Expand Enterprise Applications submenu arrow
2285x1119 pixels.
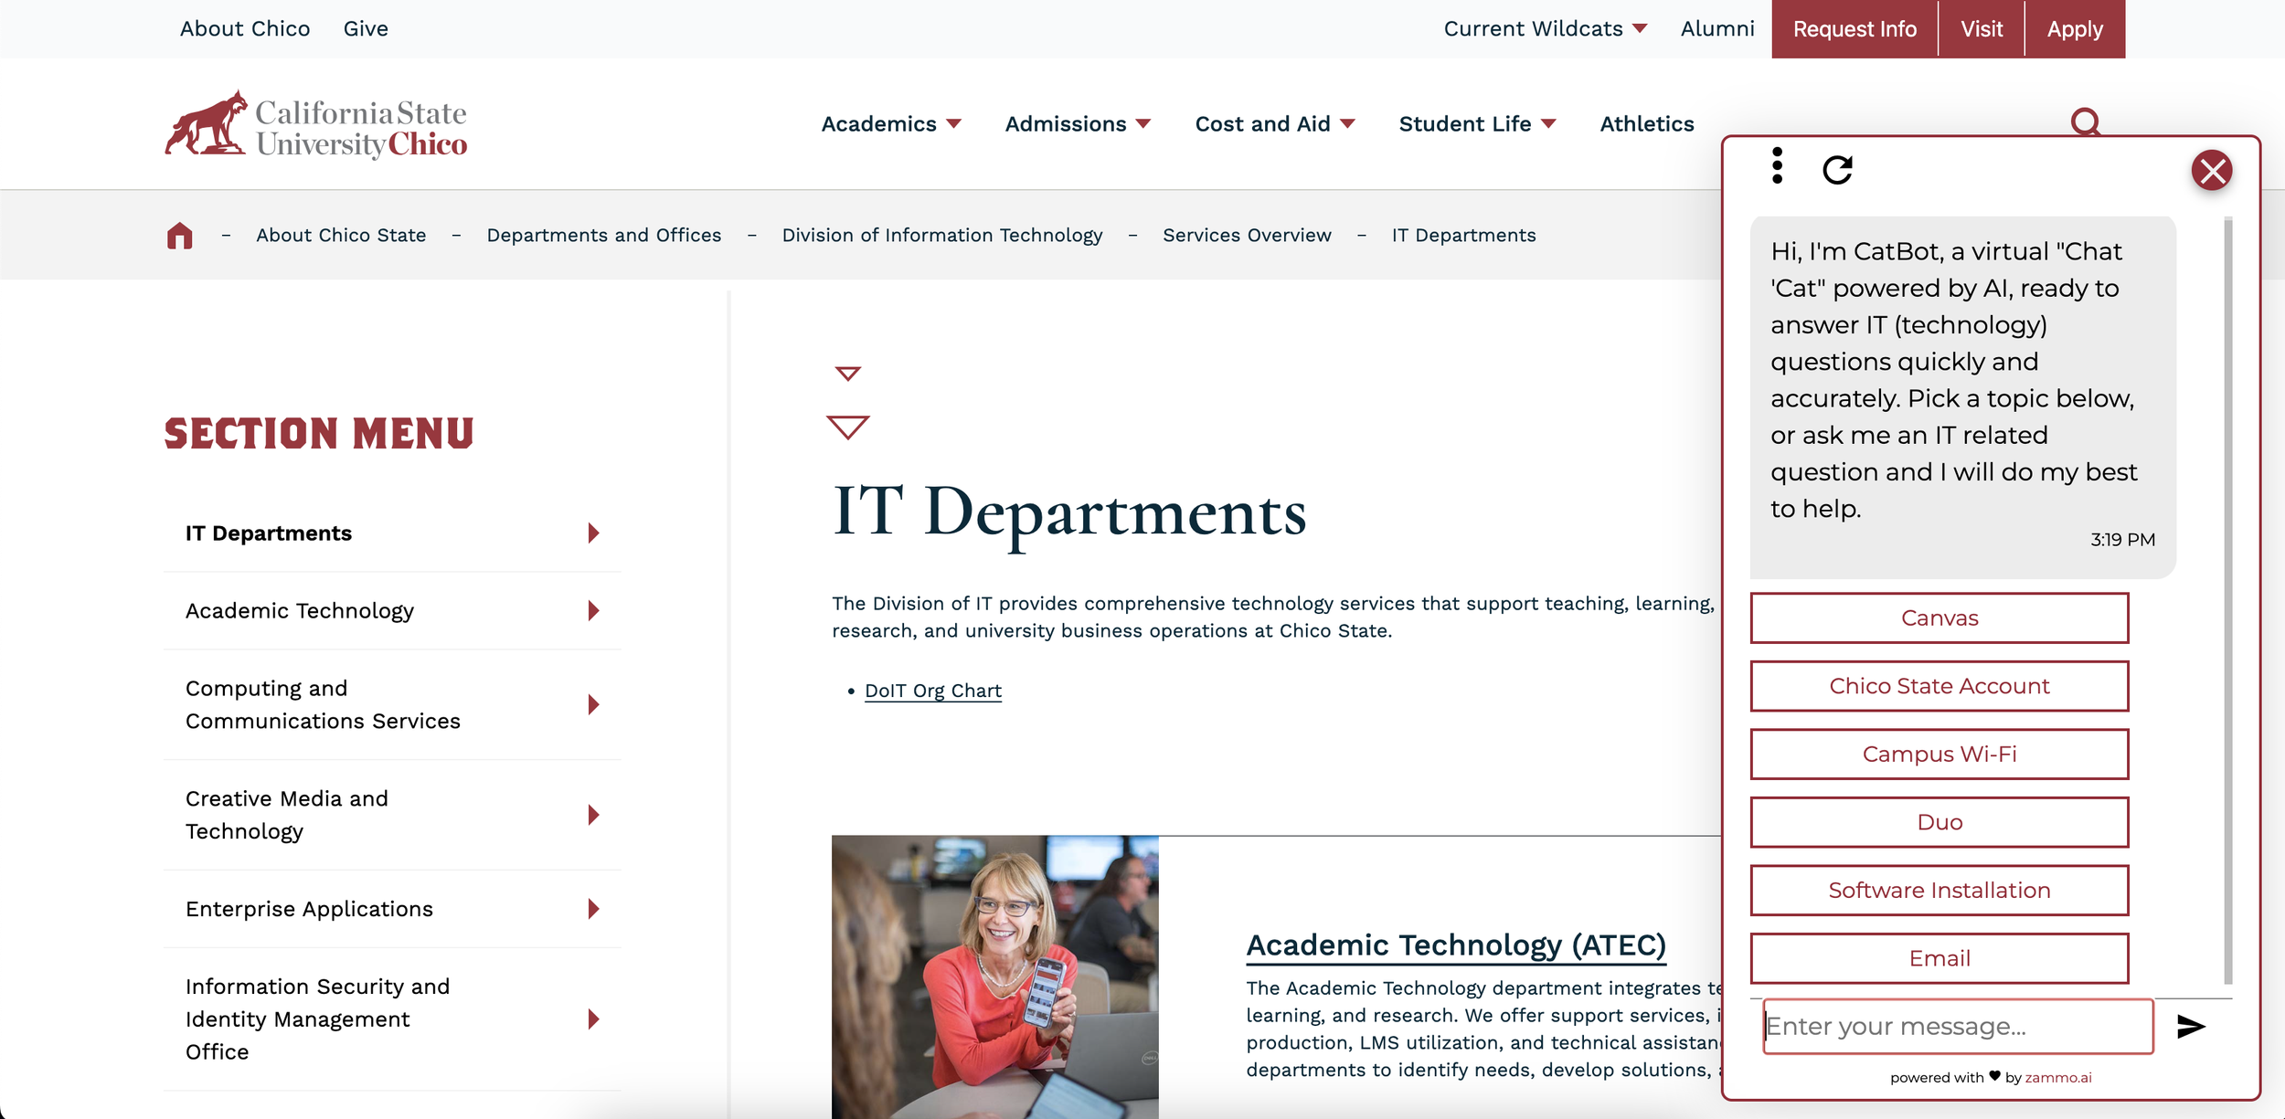pyautogui.click(x=594, y=909)
